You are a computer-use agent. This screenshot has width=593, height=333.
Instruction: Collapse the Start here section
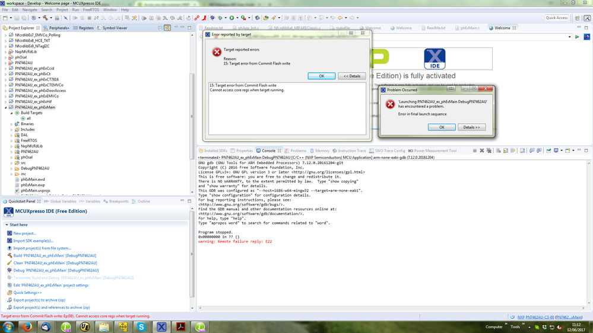[x=7, y=225]
